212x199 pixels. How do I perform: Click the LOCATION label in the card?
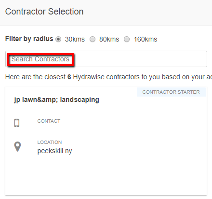[x=50, y=142]
